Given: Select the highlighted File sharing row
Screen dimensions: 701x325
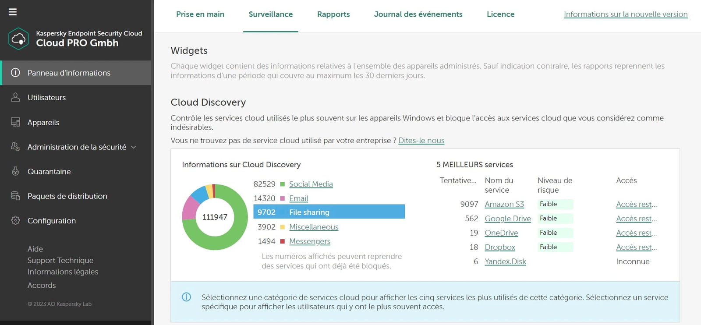Looking at the screenshot, I should click(x=329, y=212).
